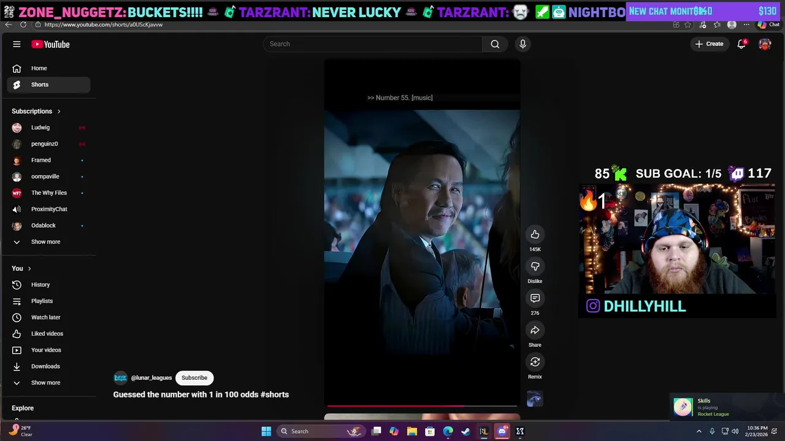785x441 pixels.
Task: Click the taskbar microphone icon
Action: point(712,431)
